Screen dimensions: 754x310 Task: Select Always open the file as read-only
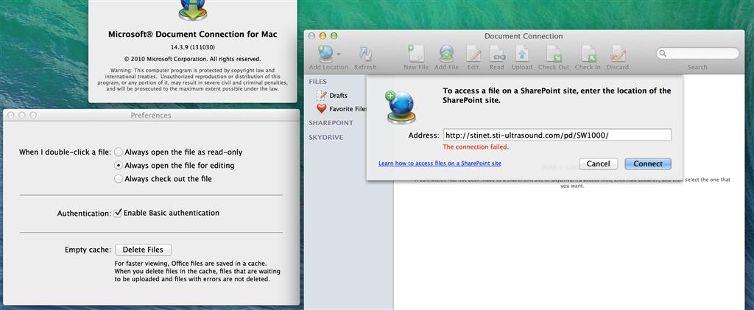(x=119, y=152)
